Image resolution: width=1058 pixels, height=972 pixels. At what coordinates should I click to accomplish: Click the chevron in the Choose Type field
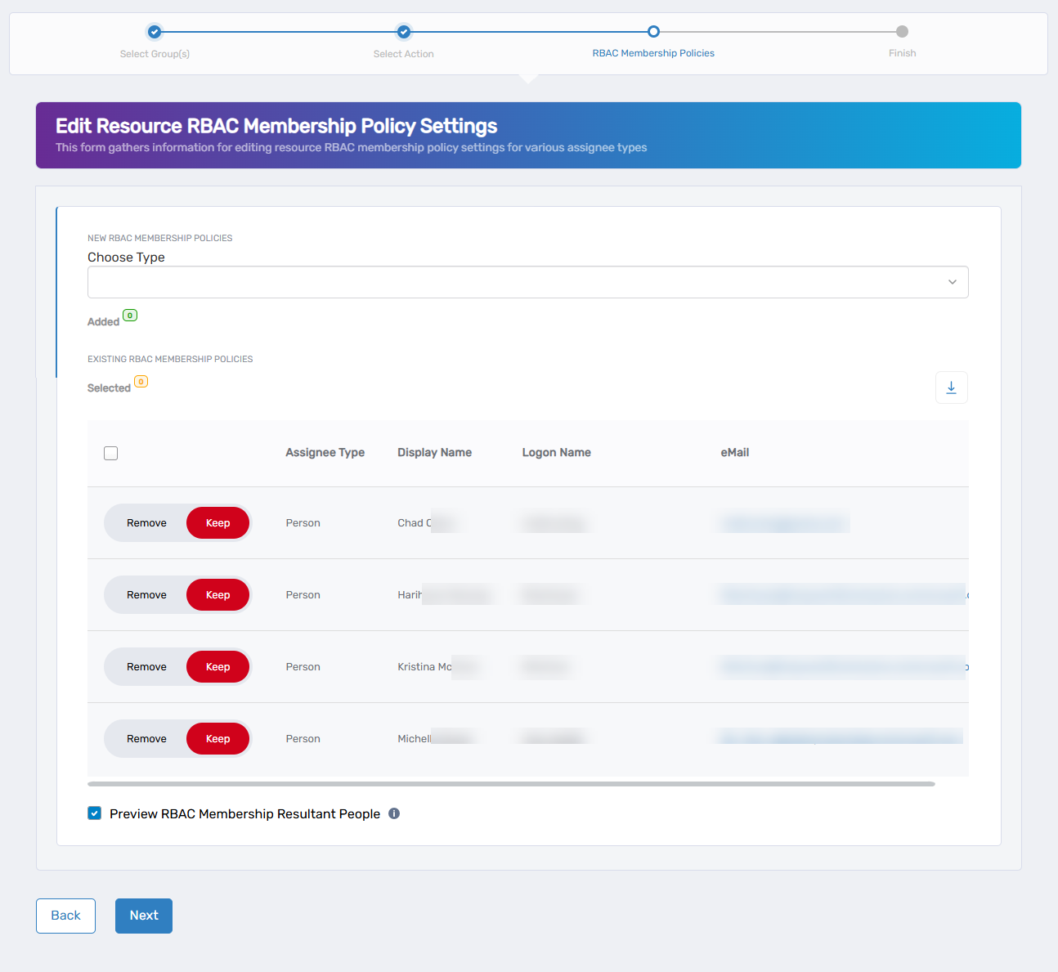[x=952, y=282]
